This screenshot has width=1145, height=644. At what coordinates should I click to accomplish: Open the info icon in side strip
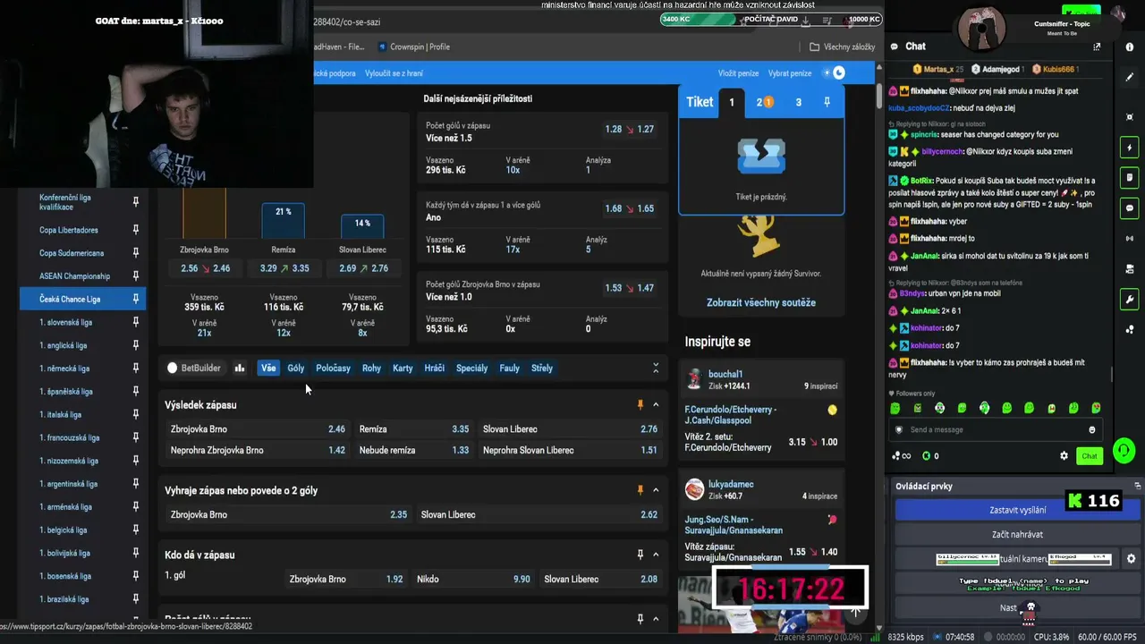click(x=1130, y=47)
